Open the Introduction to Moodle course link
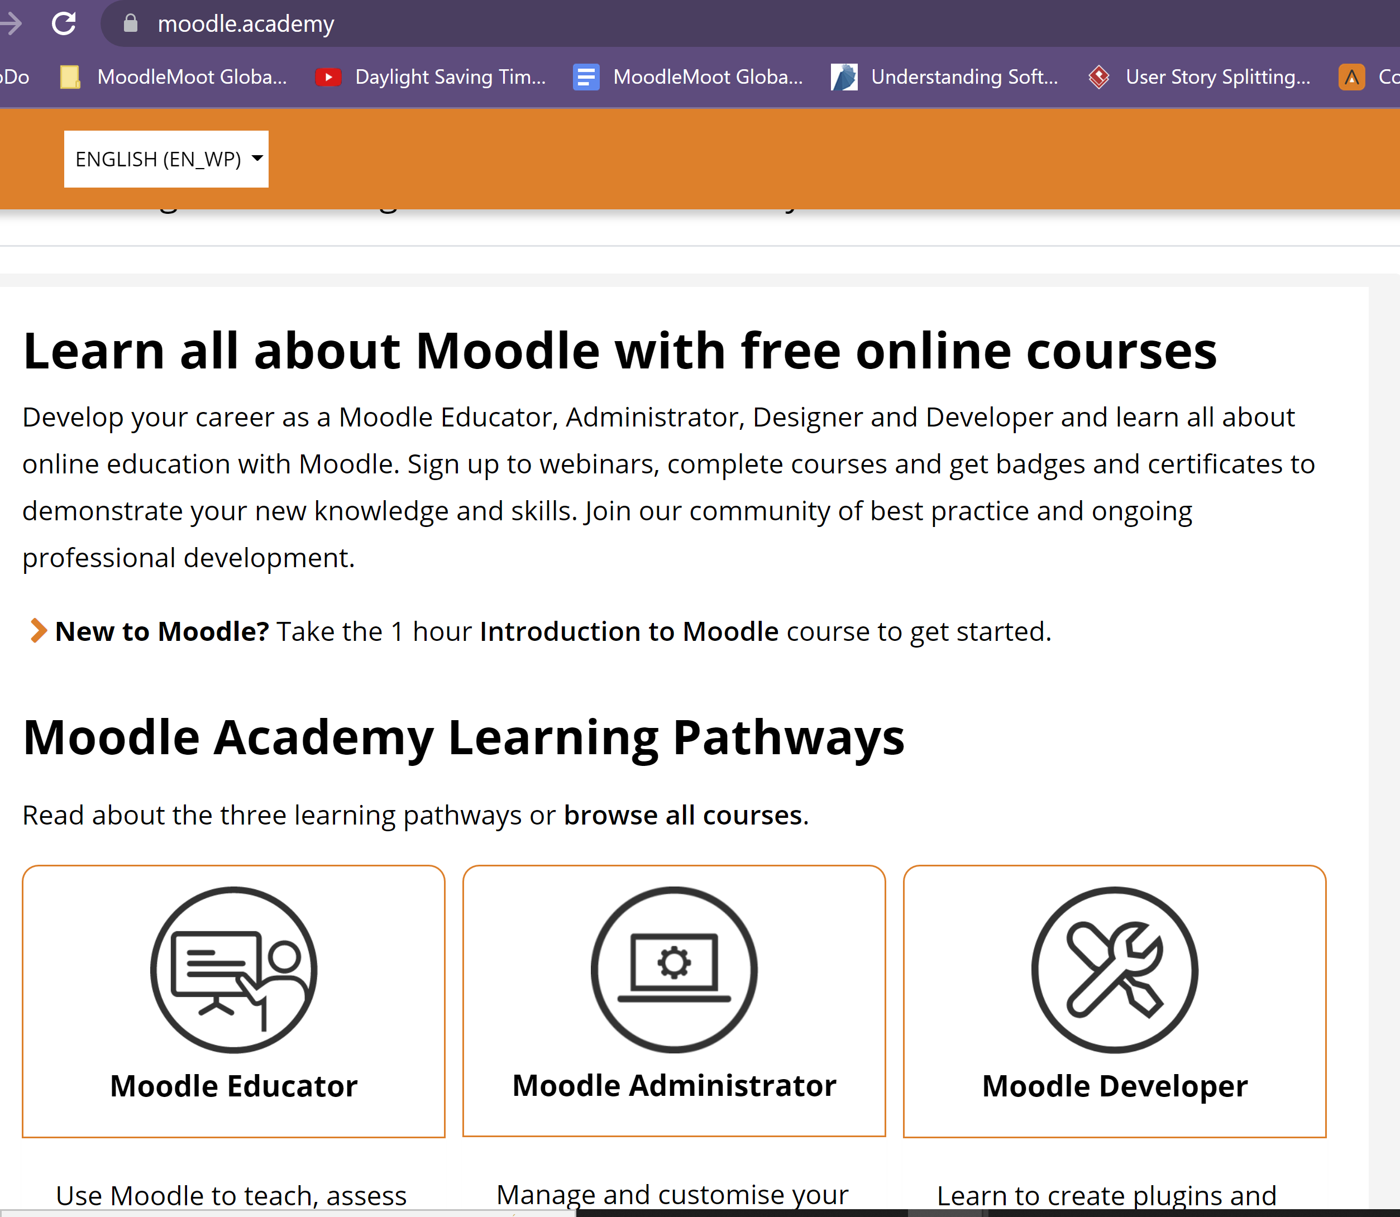This screenshot has height=1217, width=1400. [x=629, y=631]
